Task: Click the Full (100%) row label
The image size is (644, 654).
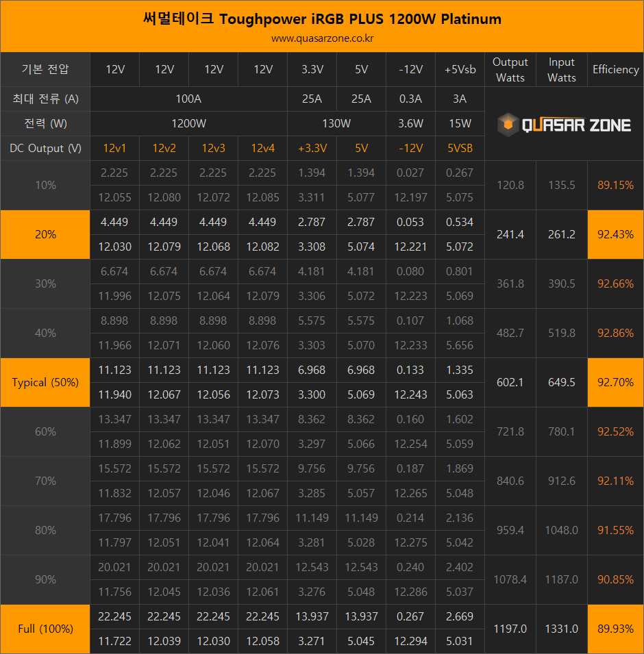Action: [x=45, y=629]
